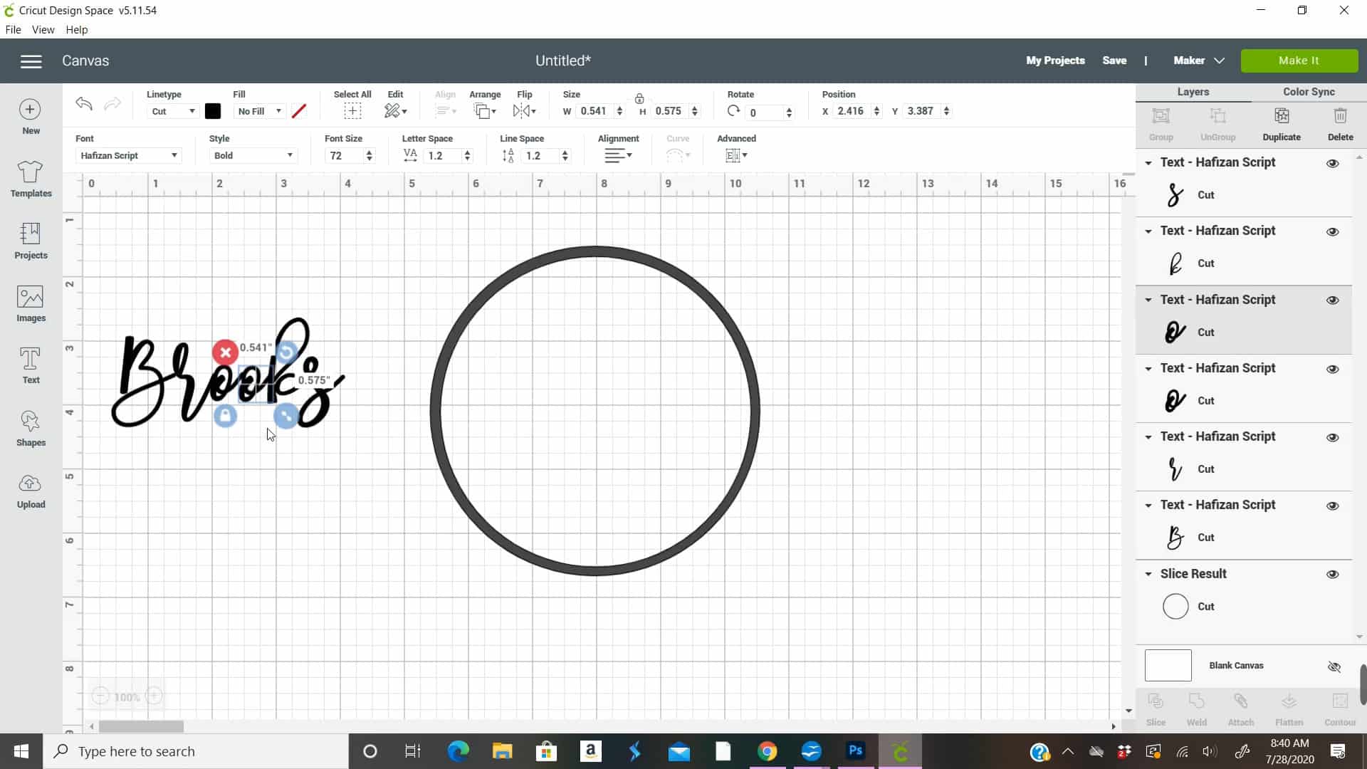Click the Blank Canvas color thumbnail

(1168, 666)
